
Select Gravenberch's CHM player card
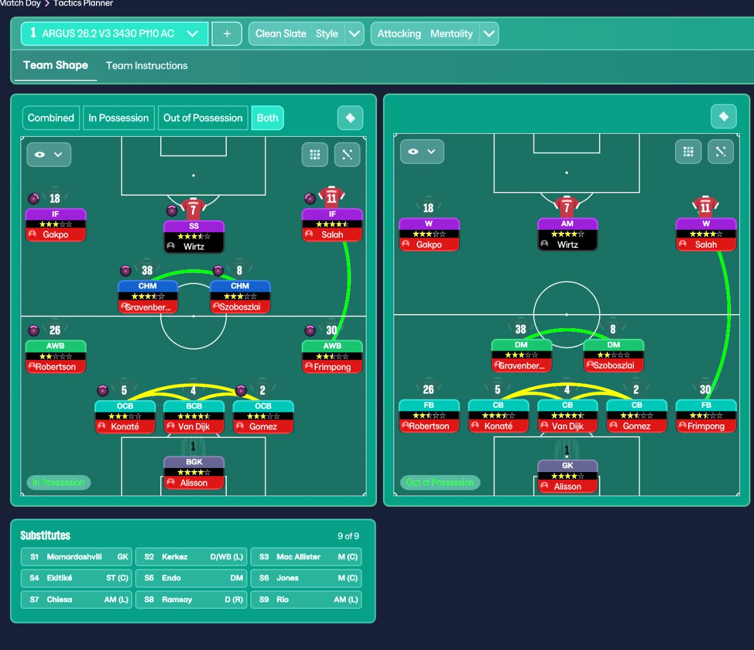[x=148, y=297]
